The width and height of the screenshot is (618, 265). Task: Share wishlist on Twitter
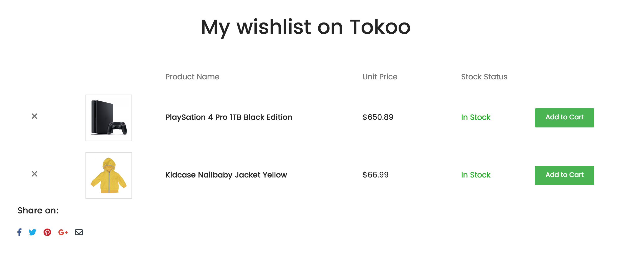click(x=33, y=232)
